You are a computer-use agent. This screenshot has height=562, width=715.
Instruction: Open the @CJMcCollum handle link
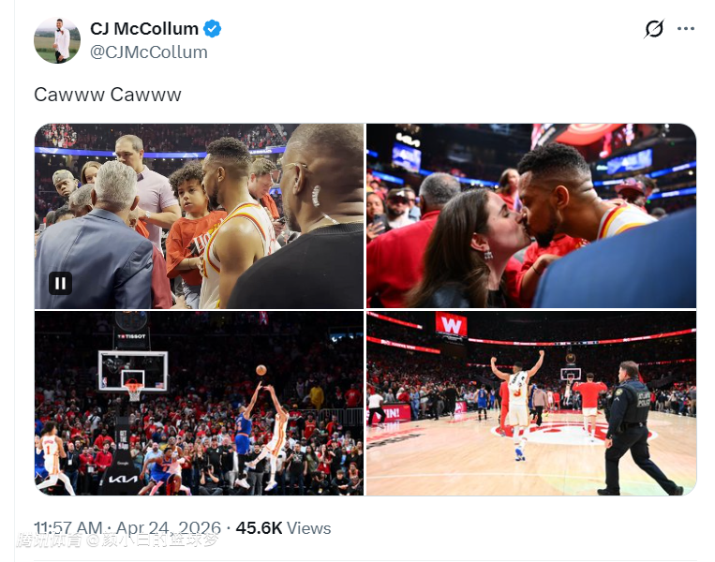[x=149, y=52]
